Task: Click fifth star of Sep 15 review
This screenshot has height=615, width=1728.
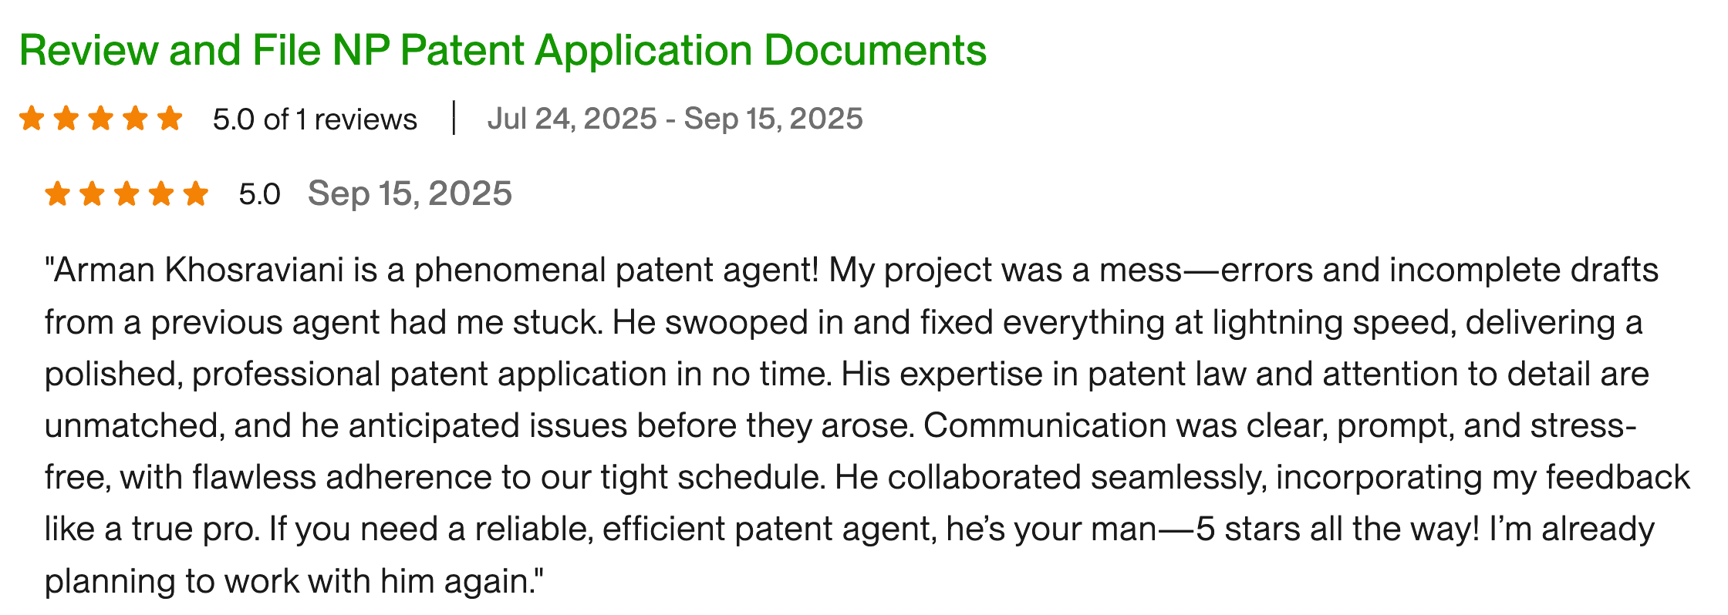Action: pyautogui.click(x=196, y=193)
